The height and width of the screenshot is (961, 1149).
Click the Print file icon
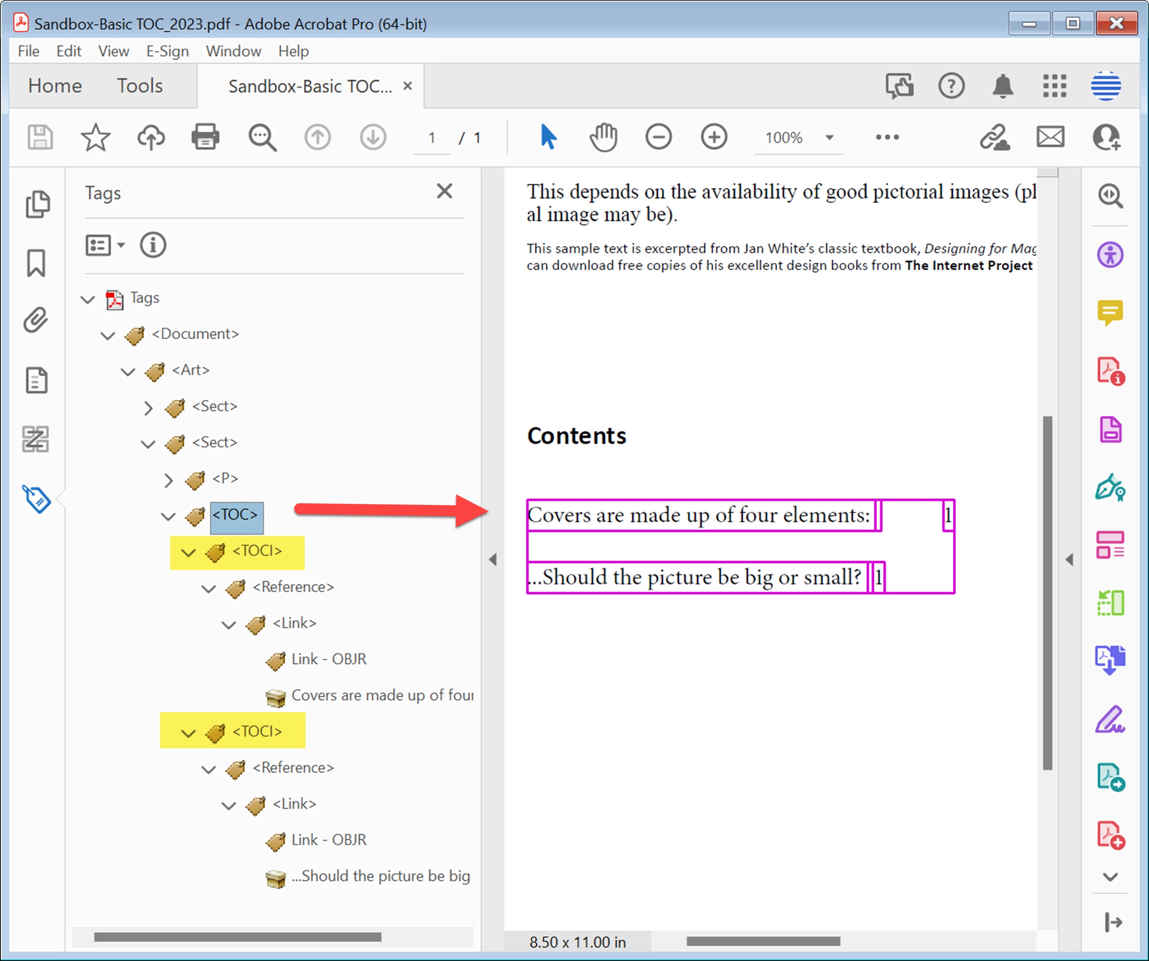point(205,137)
